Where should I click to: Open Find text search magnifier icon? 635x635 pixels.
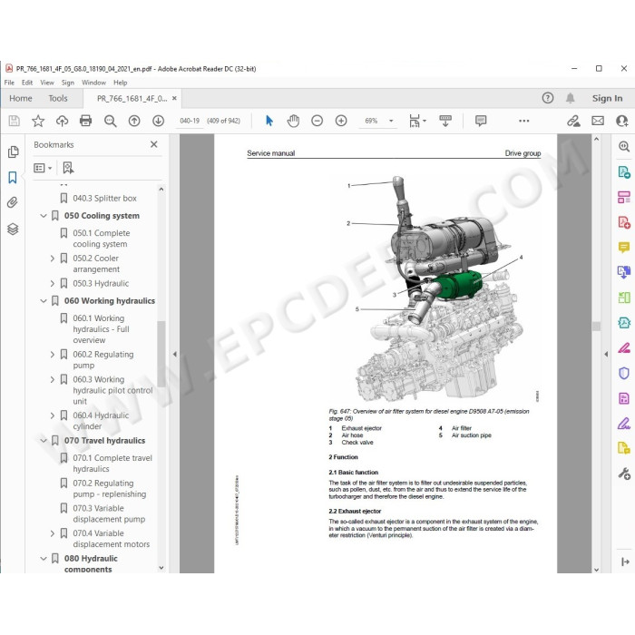point(110,121)
